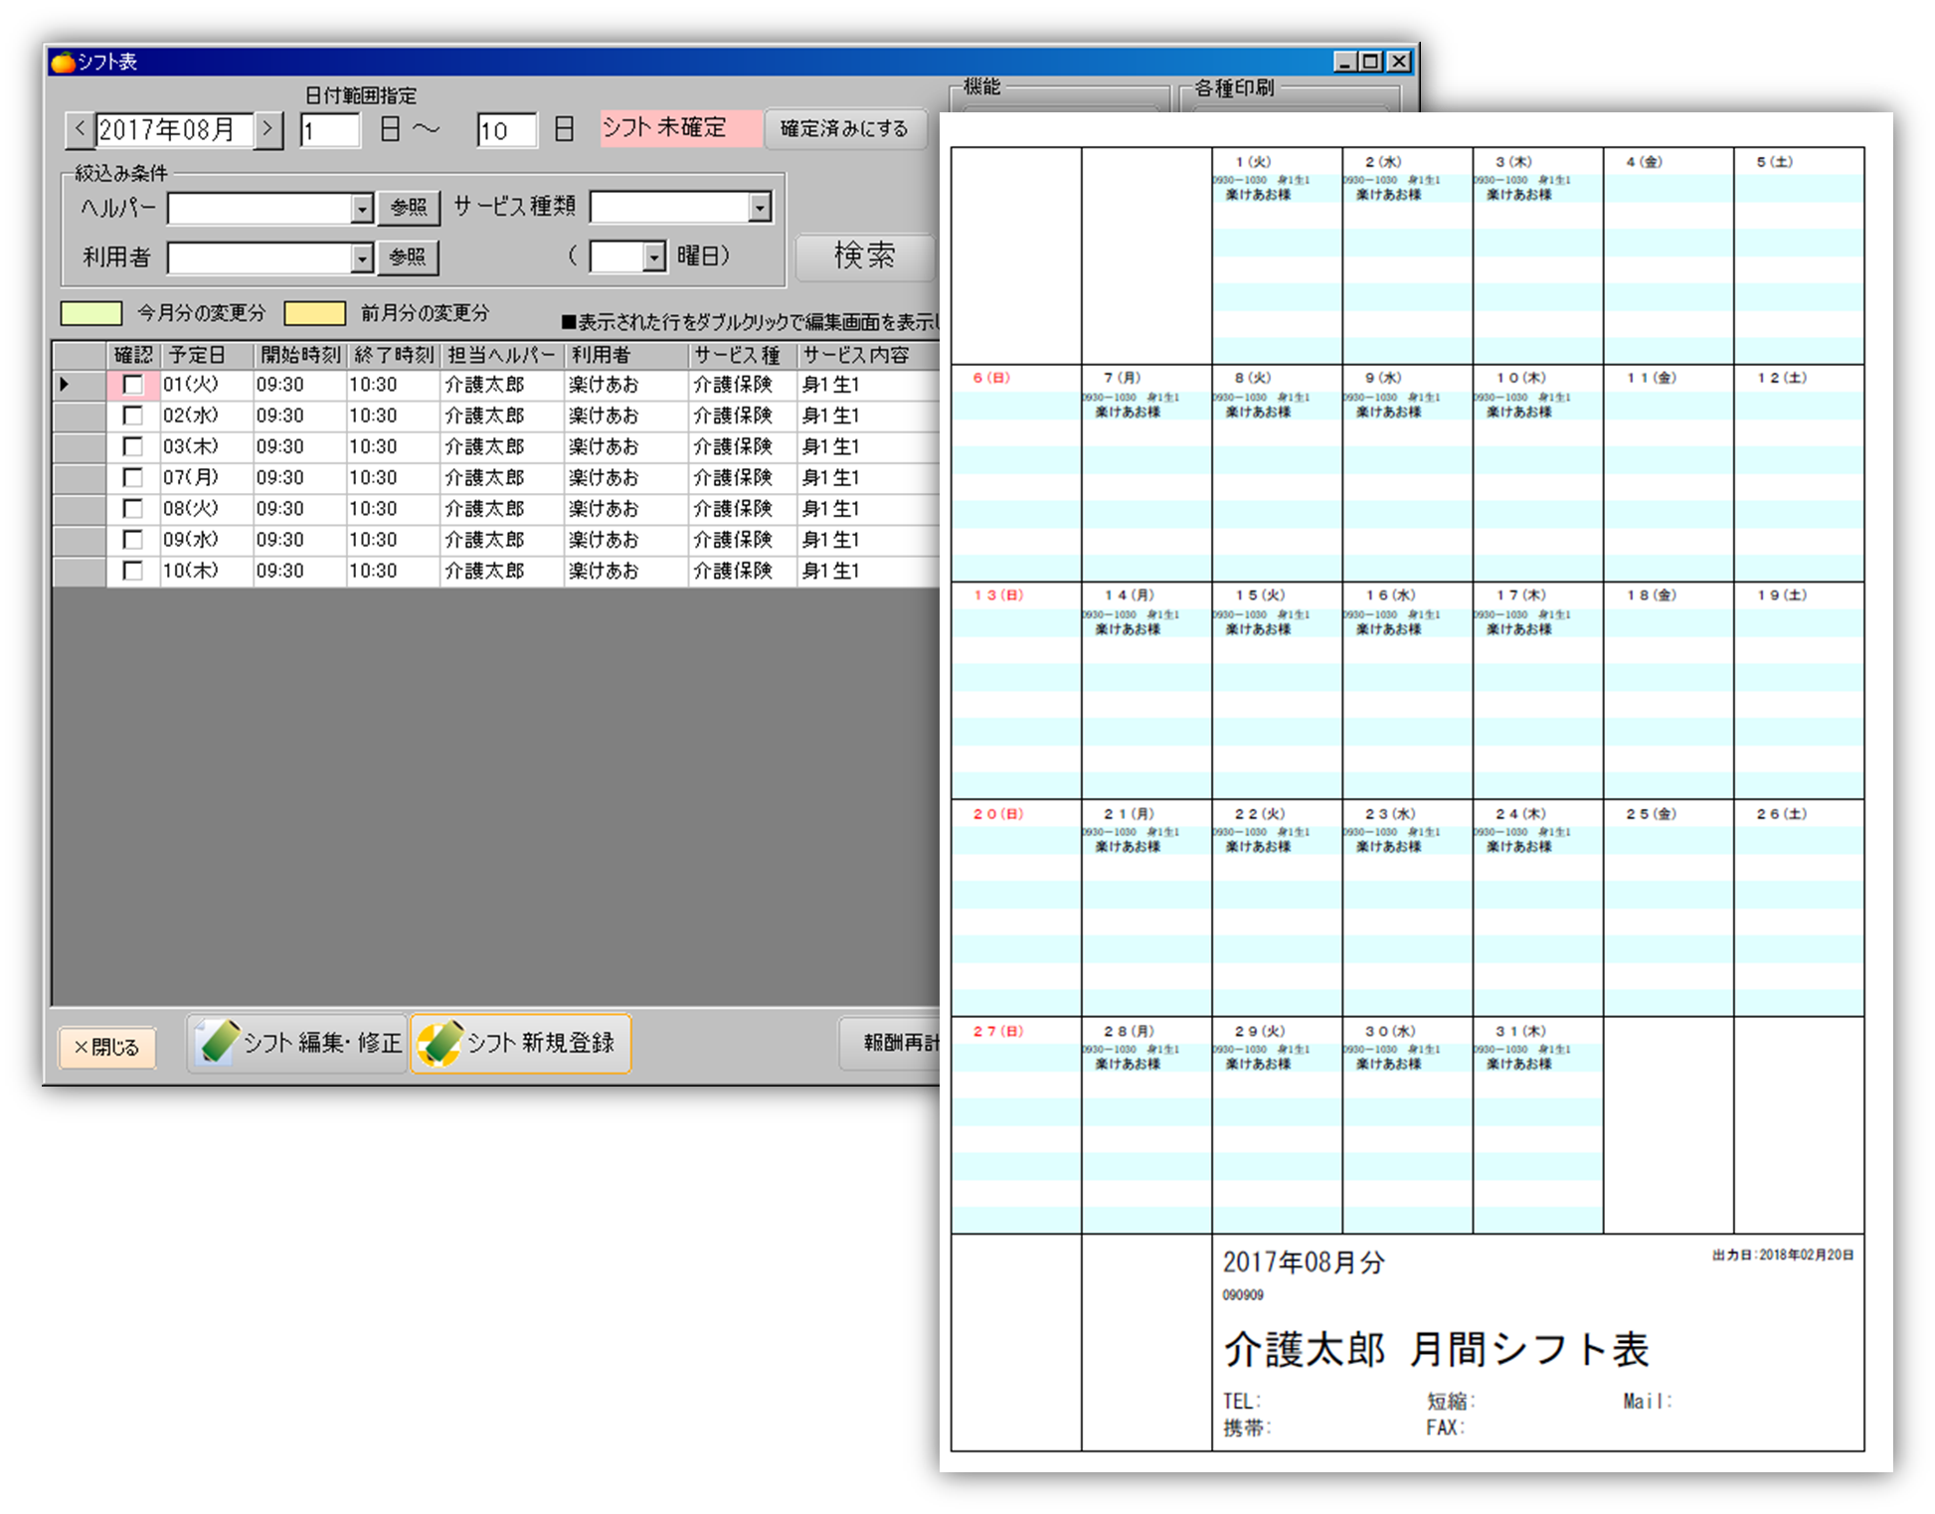The width and height of the screenshot is (1935, 1514).
Task: Sort by the サービス内容 column header
Action: (x=868, y=355)
